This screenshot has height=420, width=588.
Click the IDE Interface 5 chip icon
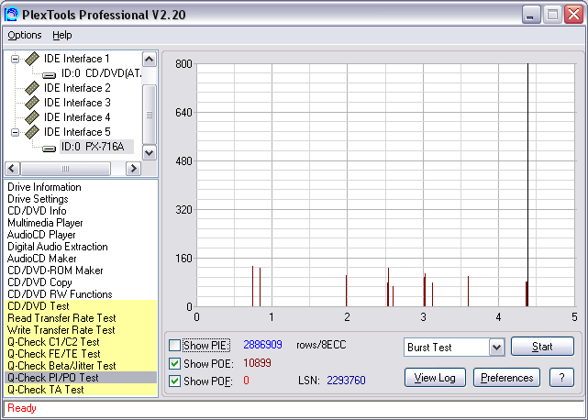click(x=32, y=132)
